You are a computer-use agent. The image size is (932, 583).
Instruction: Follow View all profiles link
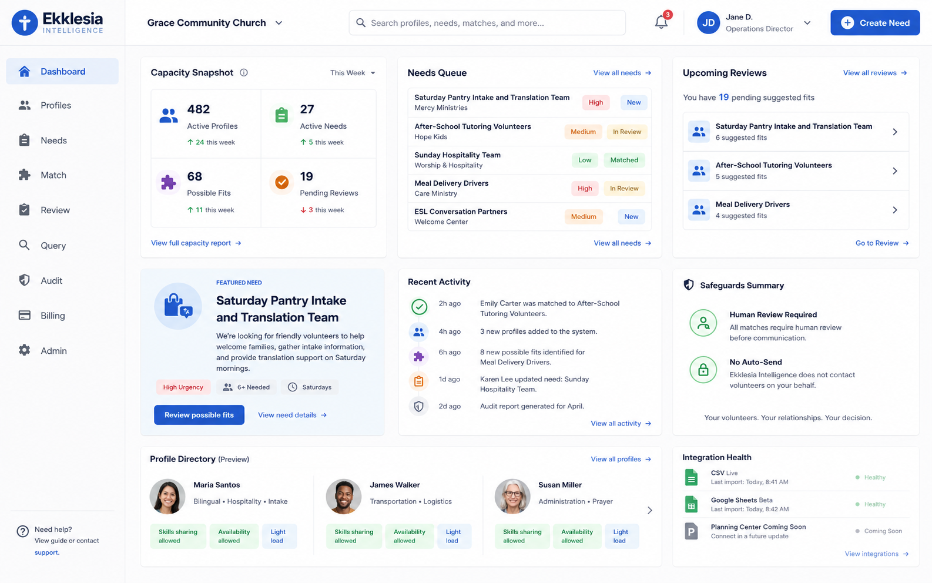[x=621, y=459]
